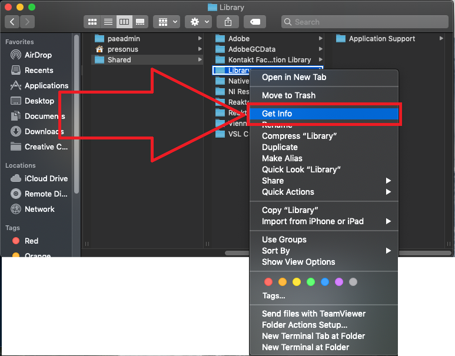Choose Duplicate from context menu
Screen dimensions: 455x356
point(324,147)
